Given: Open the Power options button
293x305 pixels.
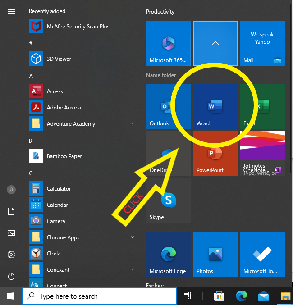Looking at the screenshot, I should [11, 276].
